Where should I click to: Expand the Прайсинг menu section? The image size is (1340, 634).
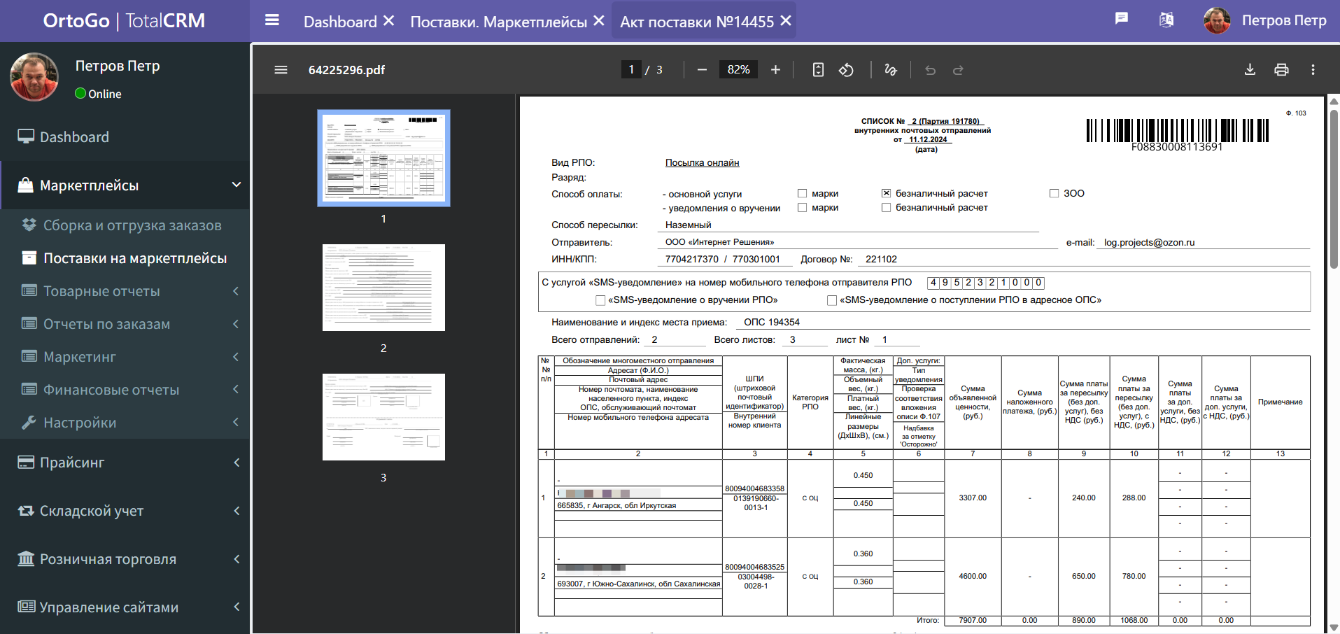125,463
